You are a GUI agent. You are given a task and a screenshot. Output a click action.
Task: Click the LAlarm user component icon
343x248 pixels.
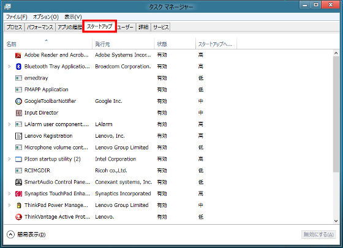coord(18,124)
